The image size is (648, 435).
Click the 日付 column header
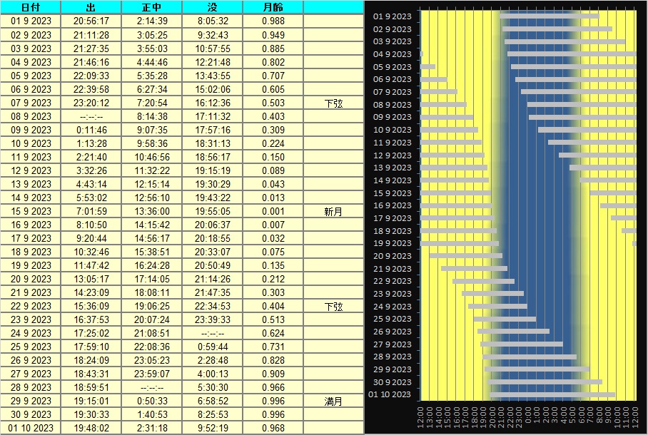coord(31,6)
